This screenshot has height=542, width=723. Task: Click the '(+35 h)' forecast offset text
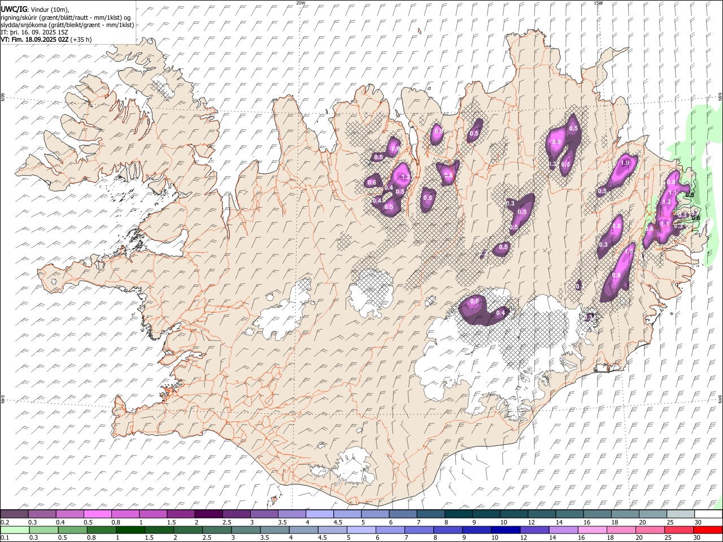pos(81,40)
